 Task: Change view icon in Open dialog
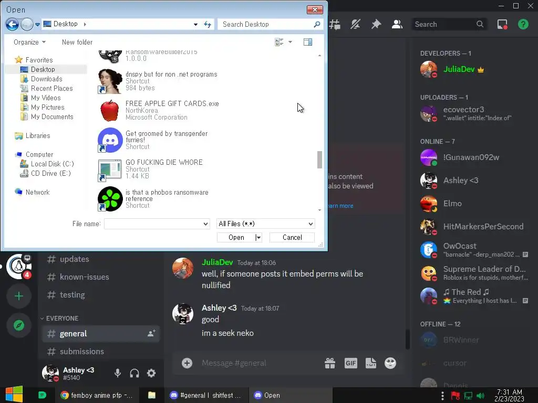[279, 42]
